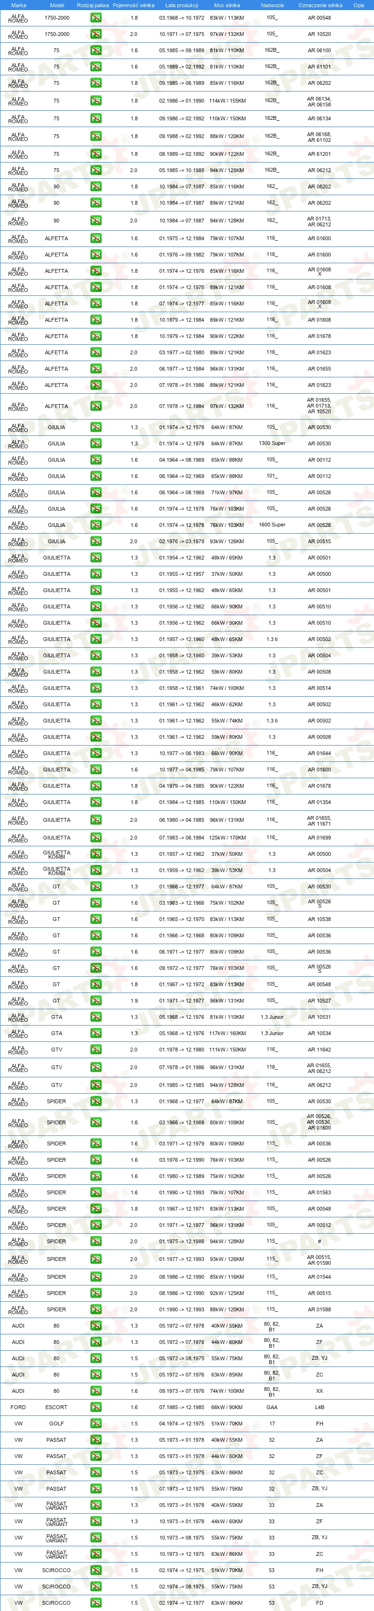Viewport: 374px width, 1611px height.
Task: Click the fuel icon in the SCIROCCO FH row
Action: tap(95, 1570)
